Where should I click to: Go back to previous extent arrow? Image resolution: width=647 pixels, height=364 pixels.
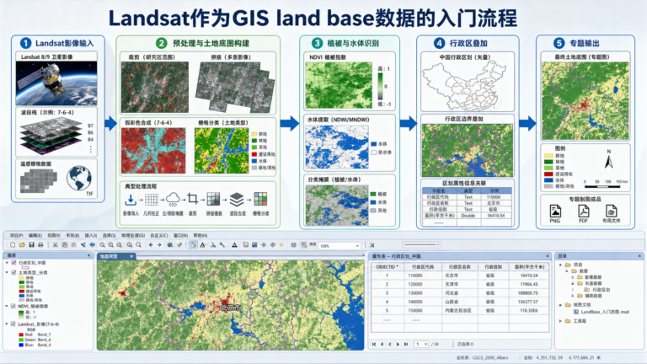coord(151,244)
